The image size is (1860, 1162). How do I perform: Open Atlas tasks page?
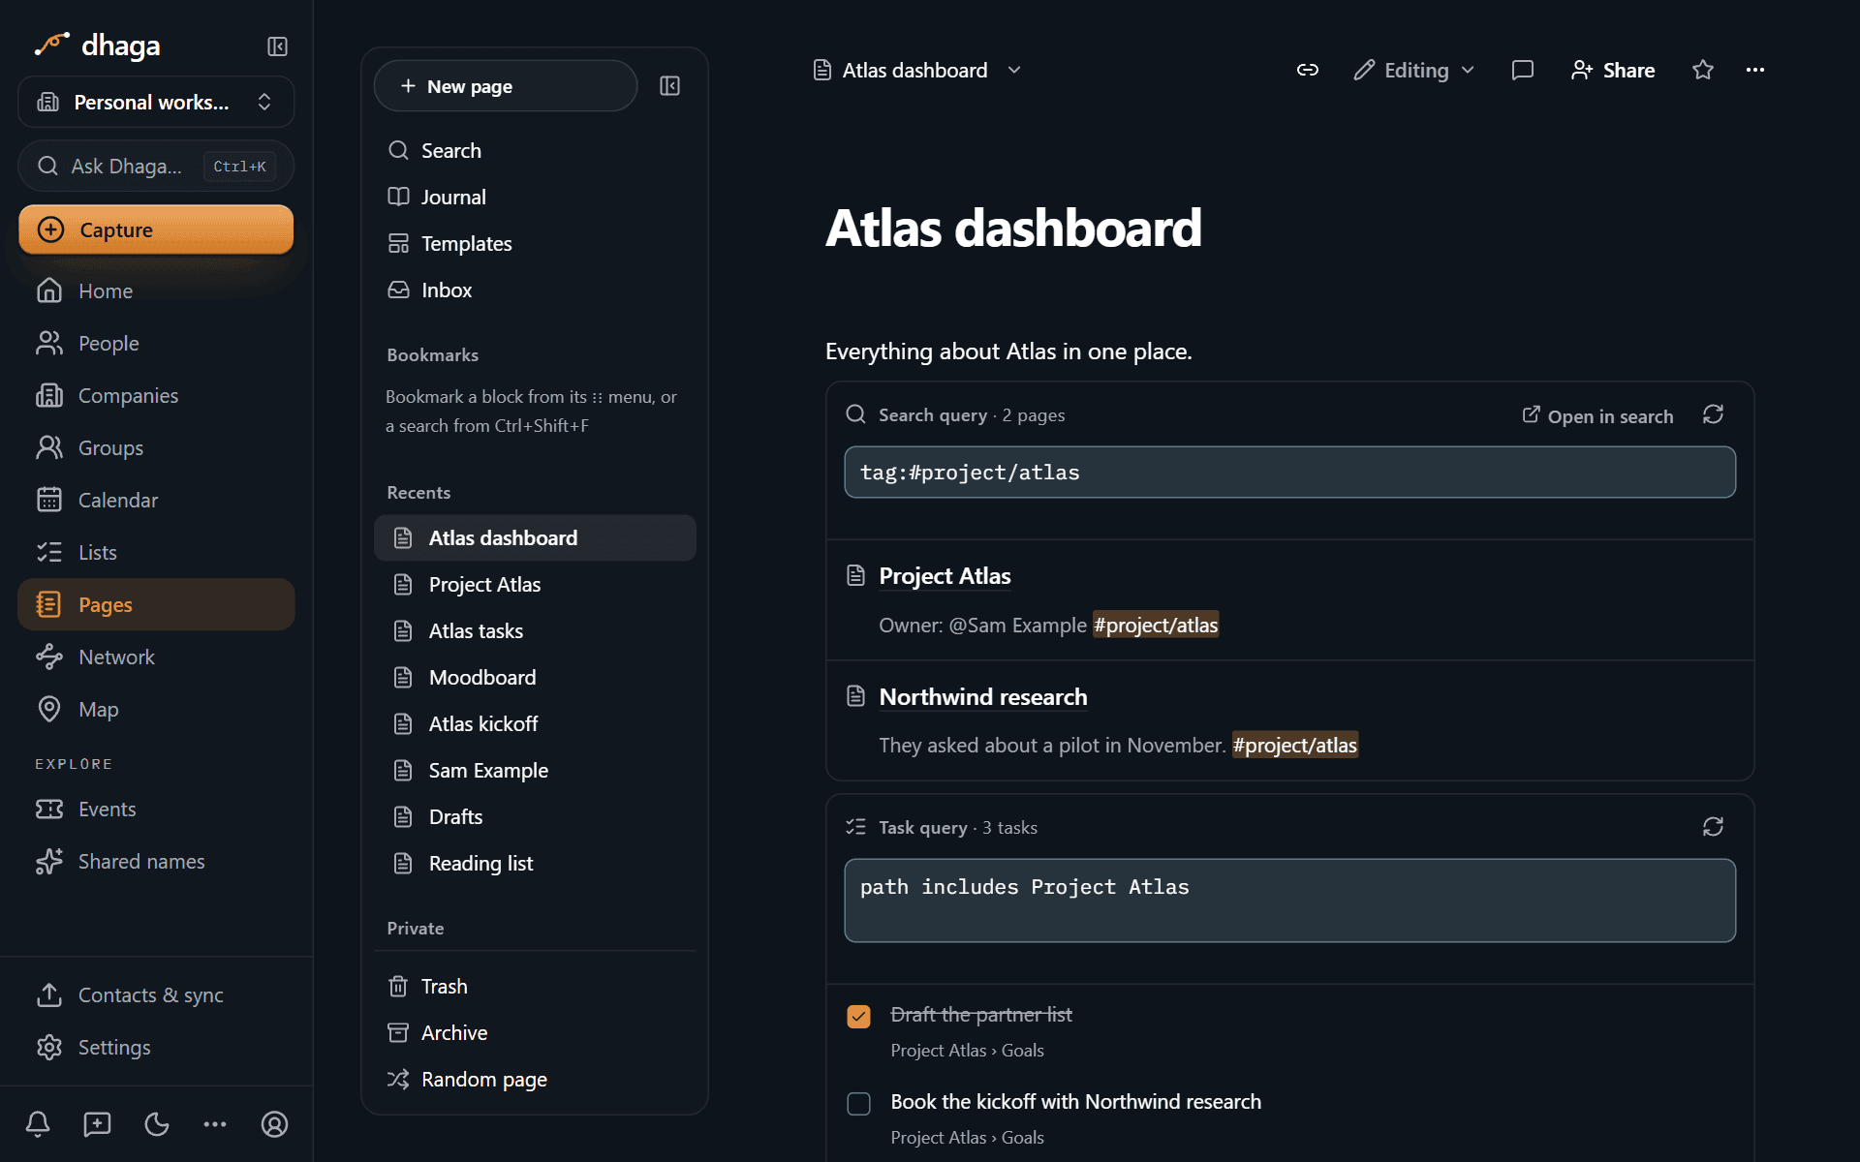(x=535, y=630)
